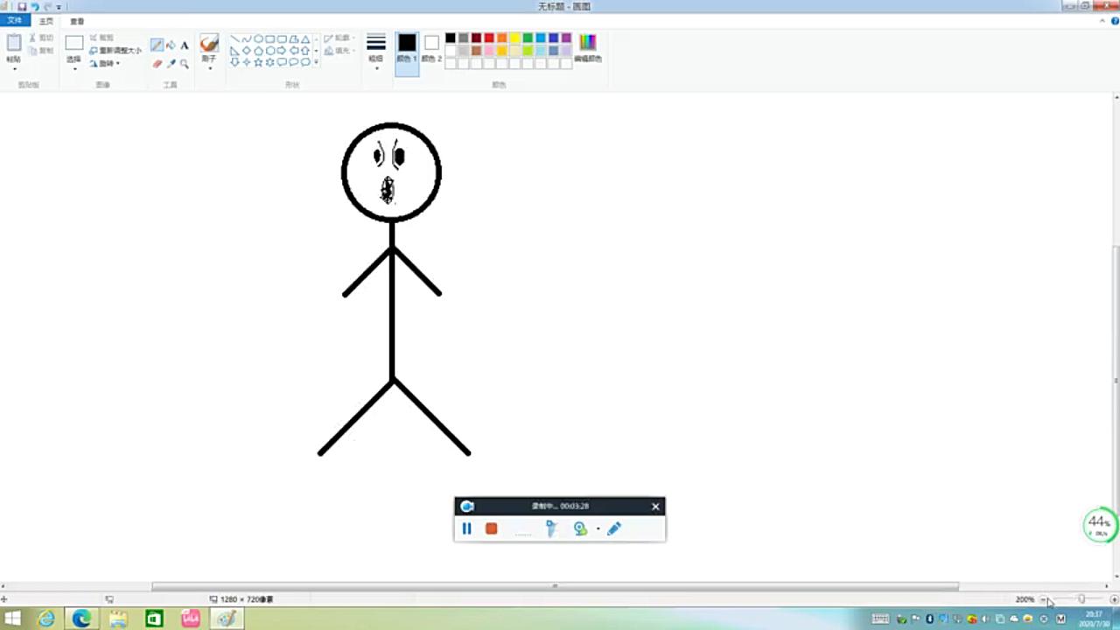Click the zoom slider handle
The image size is (1120, 630).
[1081, 599]
